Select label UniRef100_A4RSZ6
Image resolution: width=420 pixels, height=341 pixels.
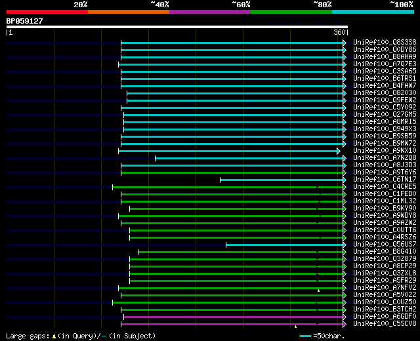[385, 237]
